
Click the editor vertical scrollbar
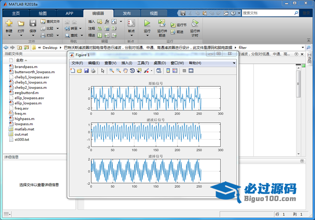[x=299, y=83]
